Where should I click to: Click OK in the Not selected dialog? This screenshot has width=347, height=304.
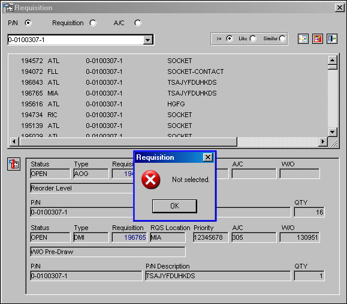click(x=174, y=206)
